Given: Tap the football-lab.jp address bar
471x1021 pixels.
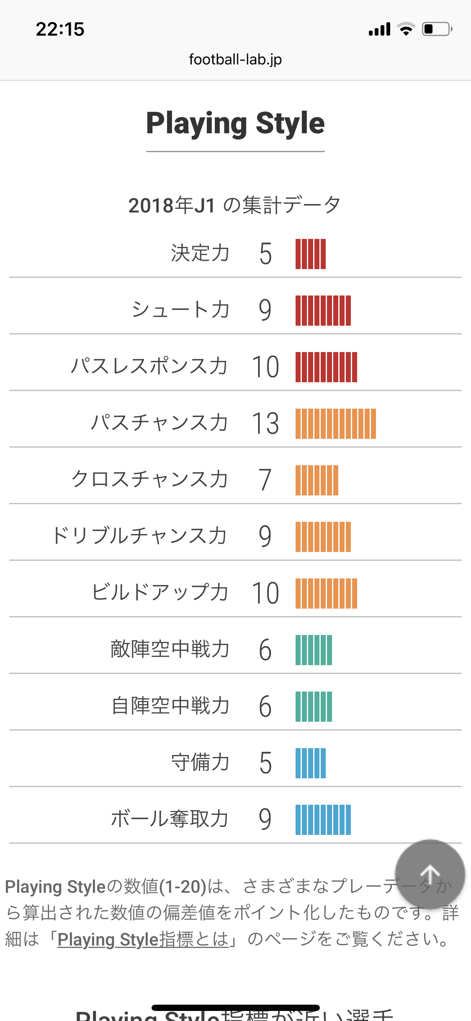Looking at the screenshot, I should tap(235, 60).
